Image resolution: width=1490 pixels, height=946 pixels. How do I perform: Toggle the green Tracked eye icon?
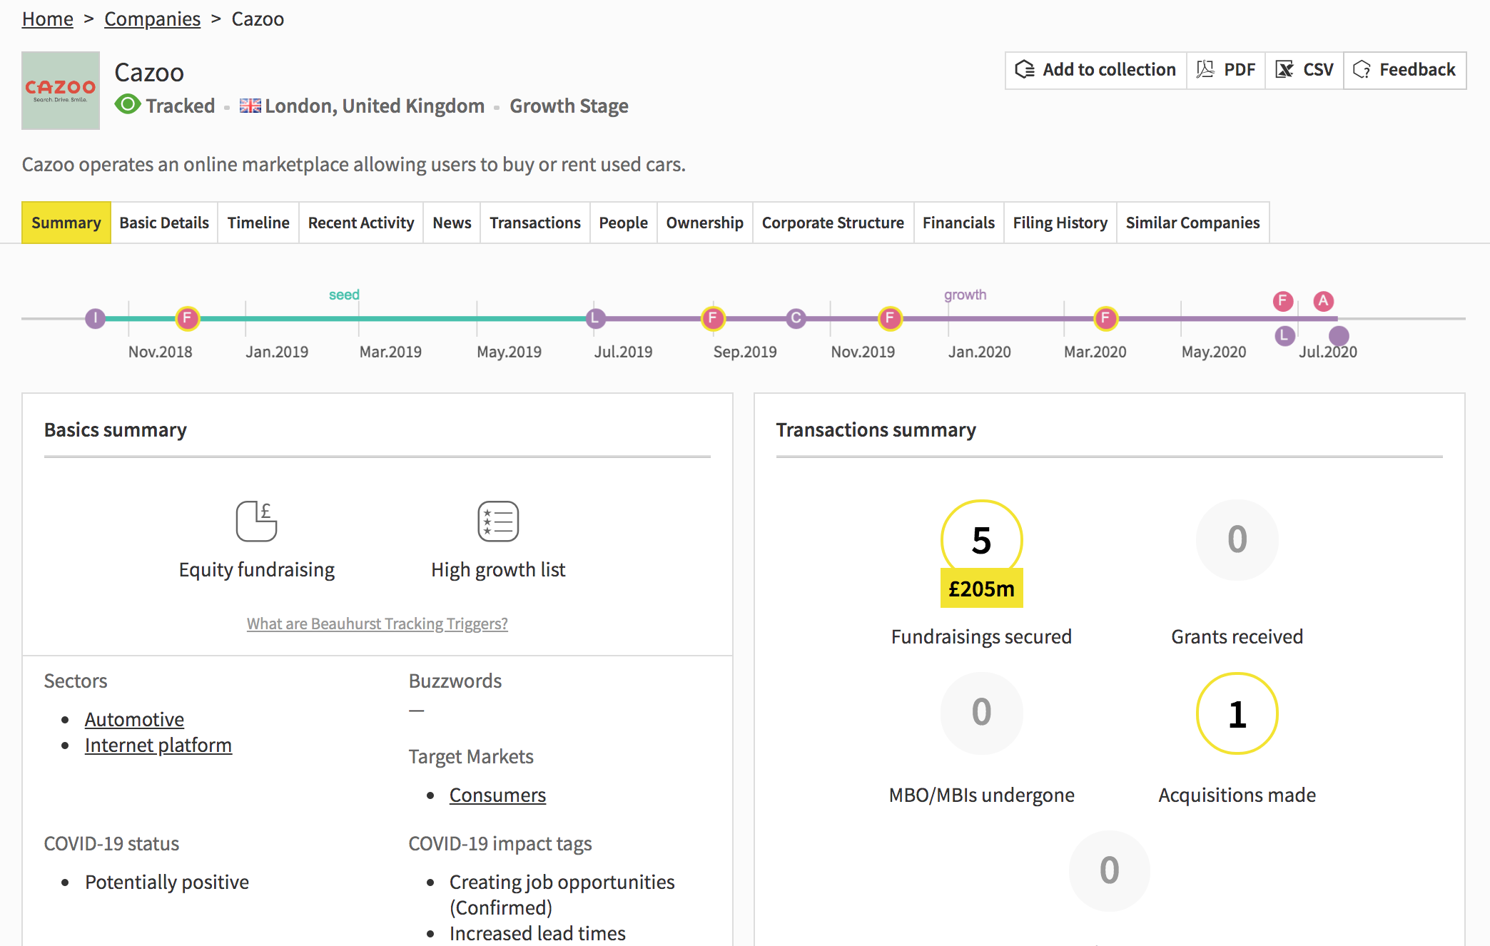coord(128,105)
